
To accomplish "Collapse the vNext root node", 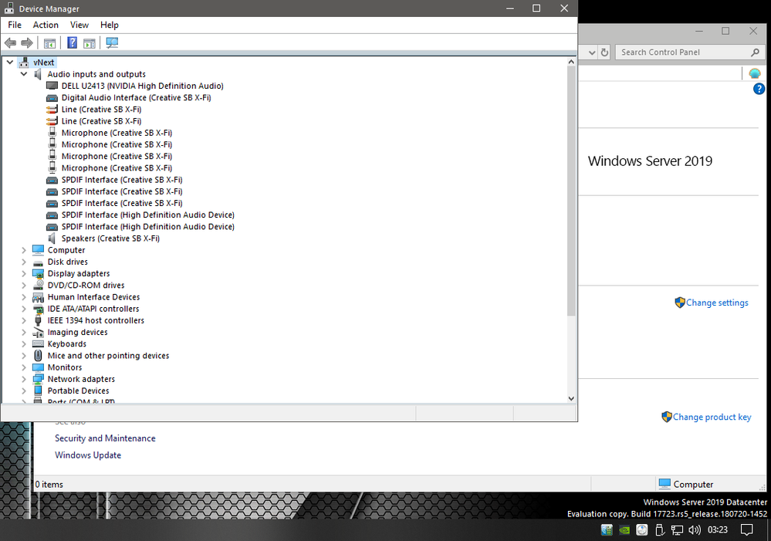I will click(10, 63).
